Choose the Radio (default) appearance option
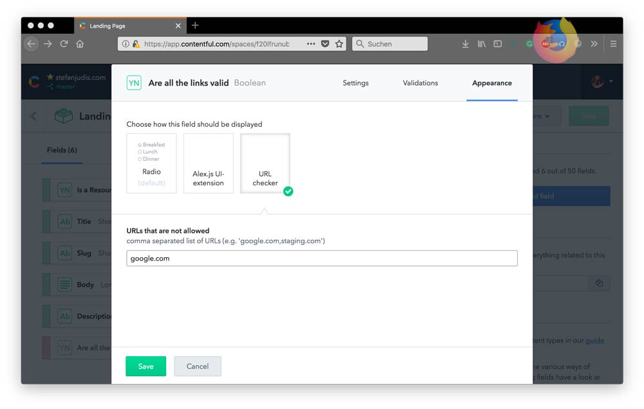The height and width of the screenshot is (409, 644). click(151, 163)
